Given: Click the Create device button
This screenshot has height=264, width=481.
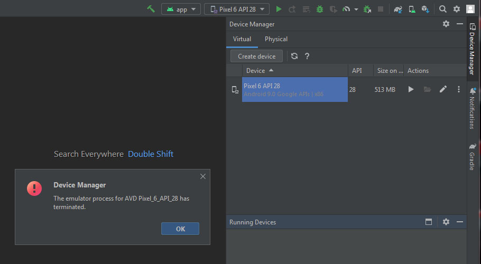Looking at the screenshot, I should tap(256, 56).
